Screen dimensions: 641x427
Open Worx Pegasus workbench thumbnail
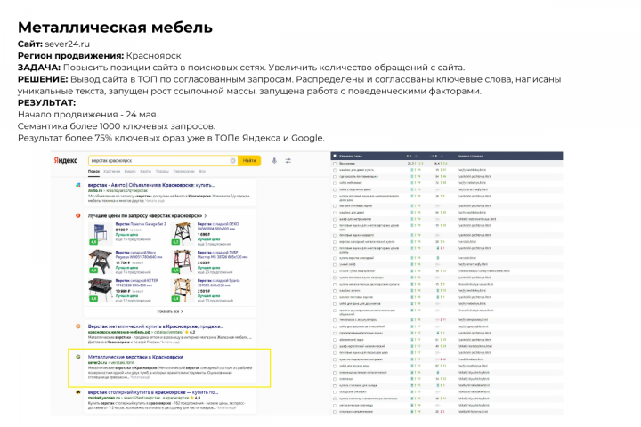100,262
